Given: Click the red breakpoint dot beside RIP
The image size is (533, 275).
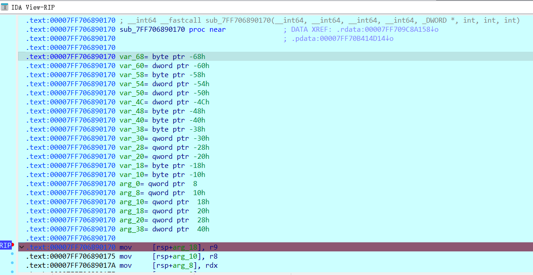Looking at the screenshot, I should click(x=13, y=245).
